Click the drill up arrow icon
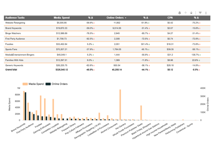This screenshot has height=153, width=214. click(x=186, y=13)
